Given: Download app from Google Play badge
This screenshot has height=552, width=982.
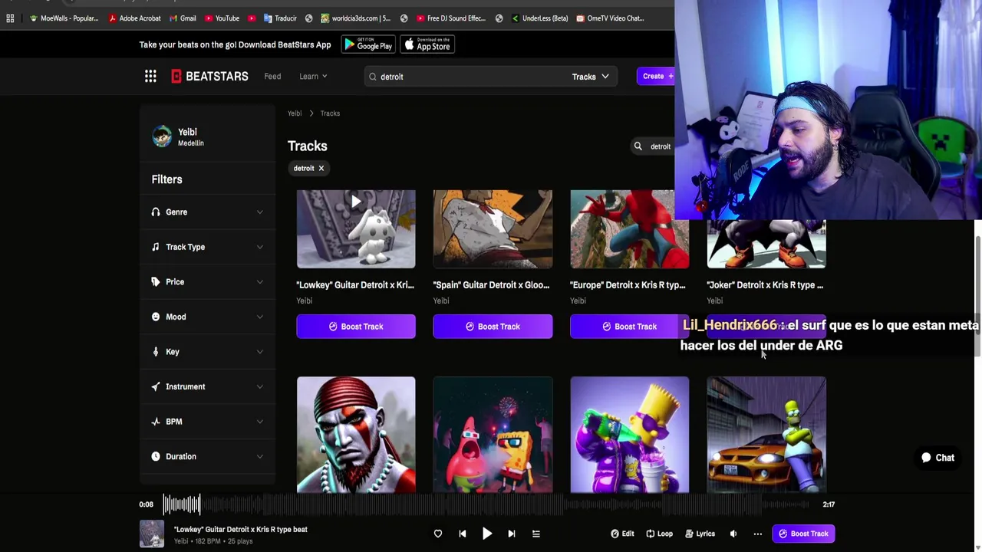Looking at the screenshot, I should click(x=368, y=45).
